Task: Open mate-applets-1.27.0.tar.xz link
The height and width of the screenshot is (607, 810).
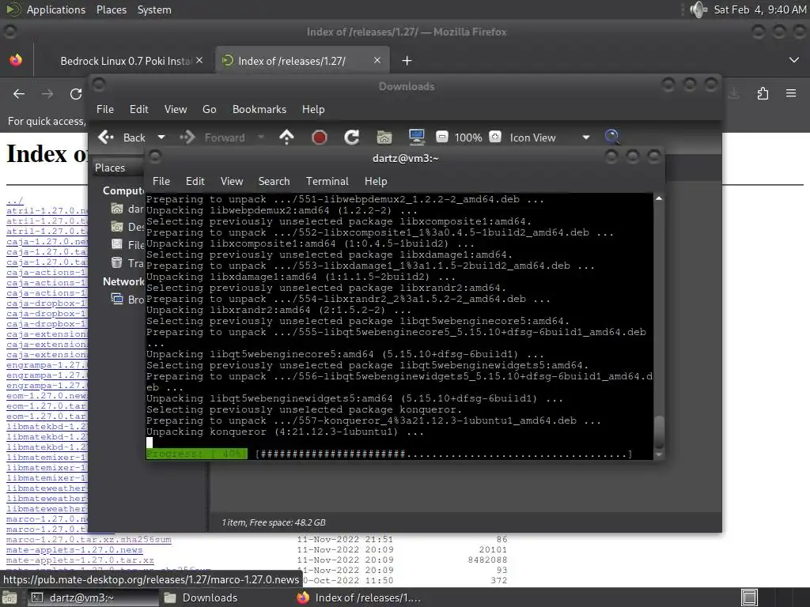Action: pyautogui.click(x=80, y=560)
